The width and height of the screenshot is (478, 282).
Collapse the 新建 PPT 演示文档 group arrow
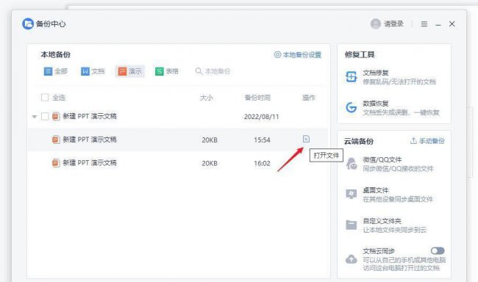35,117
